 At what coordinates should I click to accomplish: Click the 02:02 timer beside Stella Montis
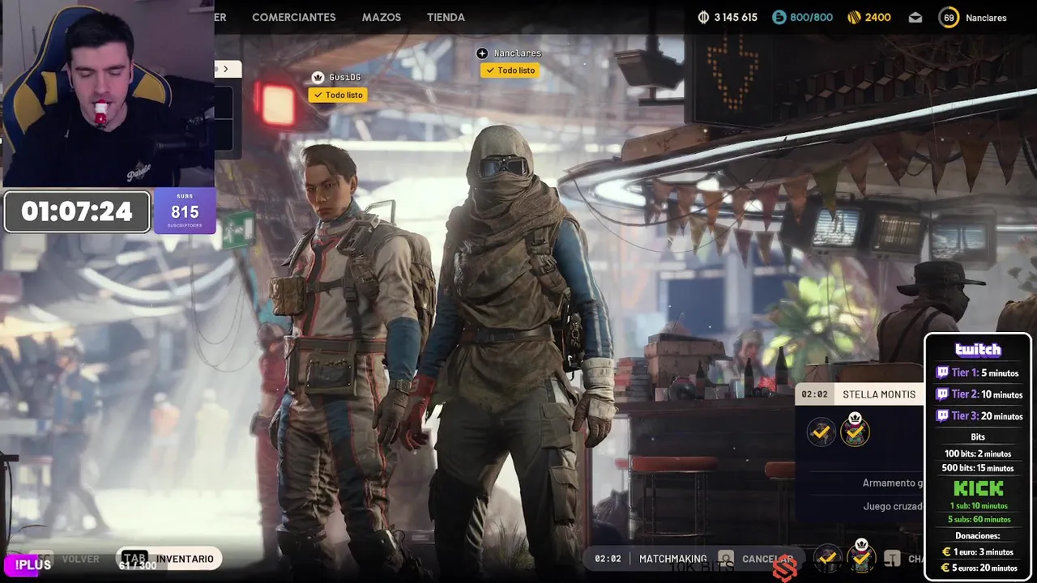tap(814, 394)
